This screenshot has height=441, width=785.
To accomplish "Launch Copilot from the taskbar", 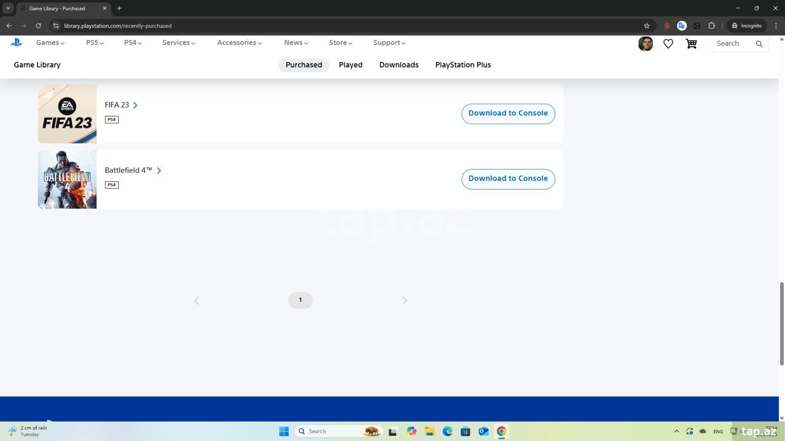I will pyautogui.click(x=411, y=431).
